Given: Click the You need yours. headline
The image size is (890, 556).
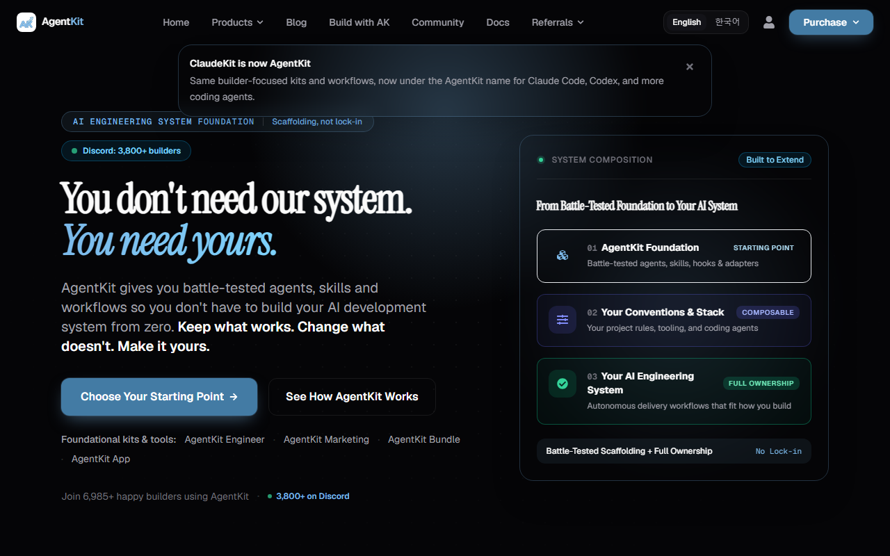Looking at the screenshot, I should point(169,241).
